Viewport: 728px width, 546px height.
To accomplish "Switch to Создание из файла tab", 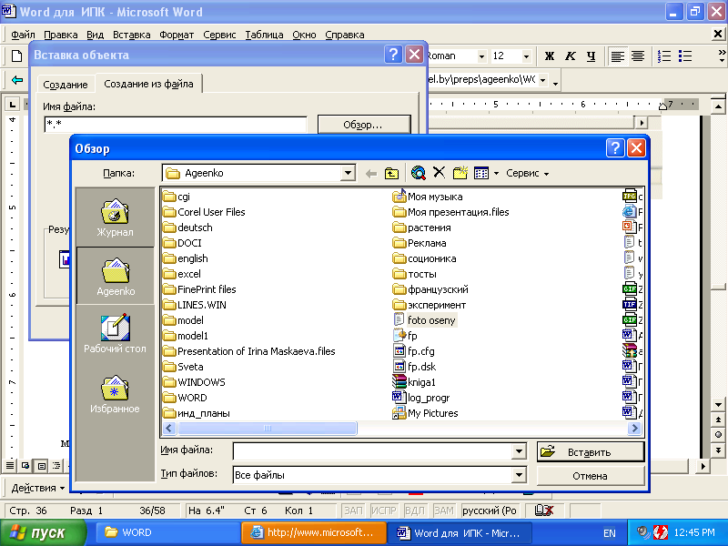I will tap(148, 84).
